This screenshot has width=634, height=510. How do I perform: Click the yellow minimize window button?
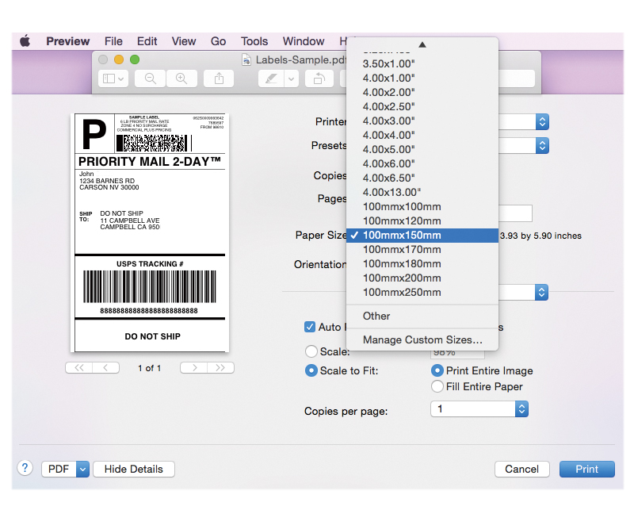point(119,59)
